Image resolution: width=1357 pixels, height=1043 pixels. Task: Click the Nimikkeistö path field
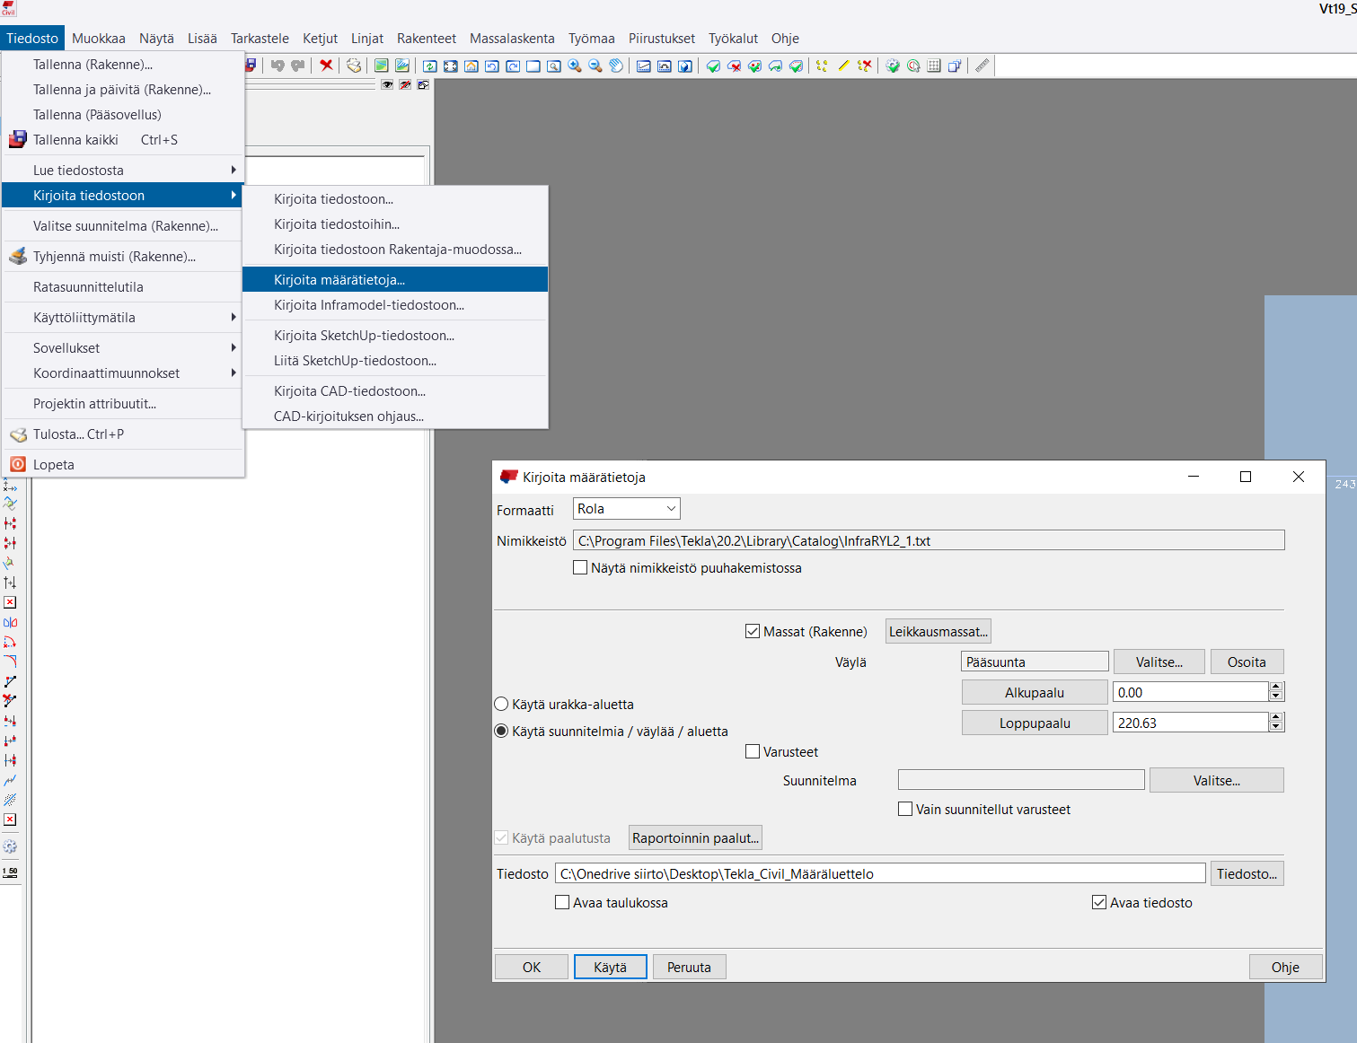click(929, 540)
